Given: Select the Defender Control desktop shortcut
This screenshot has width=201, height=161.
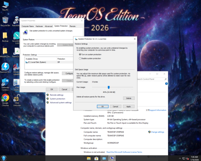Looking at the screenshot, I should pyautogui.click(x=5, y=84).
